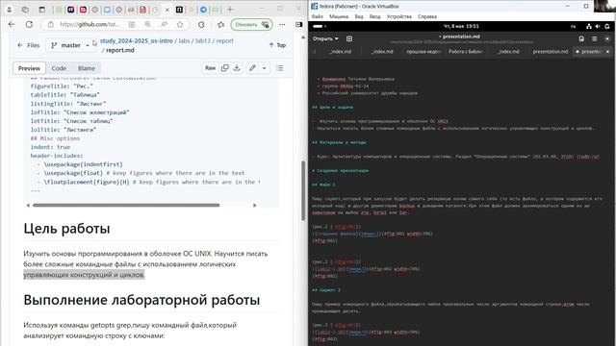The width and height of the screenshot is (616, 346).
Task: Open the zoom magnifier in address bar
Action: tap(147, 24)
